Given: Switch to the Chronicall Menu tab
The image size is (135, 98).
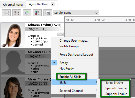Looking at the screenshot, I should [x=13, y=5].
